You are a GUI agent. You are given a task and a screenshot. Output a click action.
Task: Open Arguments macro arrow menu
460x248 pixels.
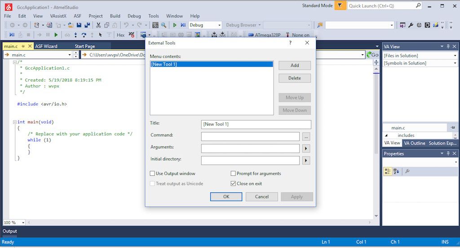tap(306, 148)
